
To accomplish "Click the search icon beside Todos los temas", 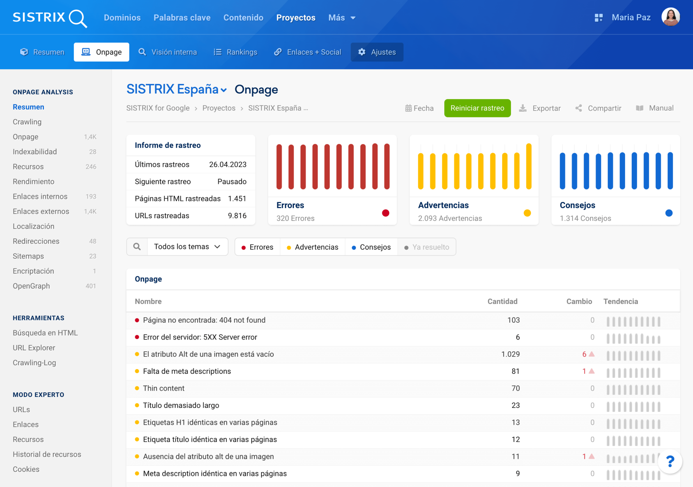I will 137,247.
